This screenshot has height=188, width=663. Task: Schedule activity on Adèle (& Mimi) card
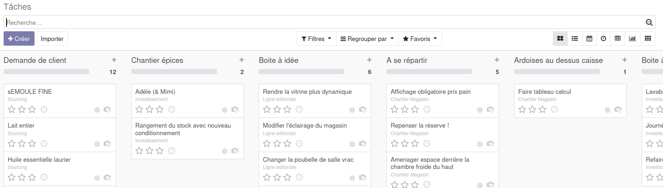pos(172,109)
